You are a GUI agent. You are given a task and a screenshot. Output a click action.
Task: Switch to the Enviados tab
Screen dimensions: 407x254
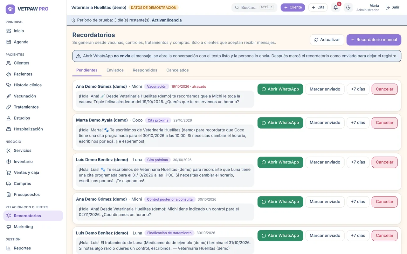click(x=115, y=70)
